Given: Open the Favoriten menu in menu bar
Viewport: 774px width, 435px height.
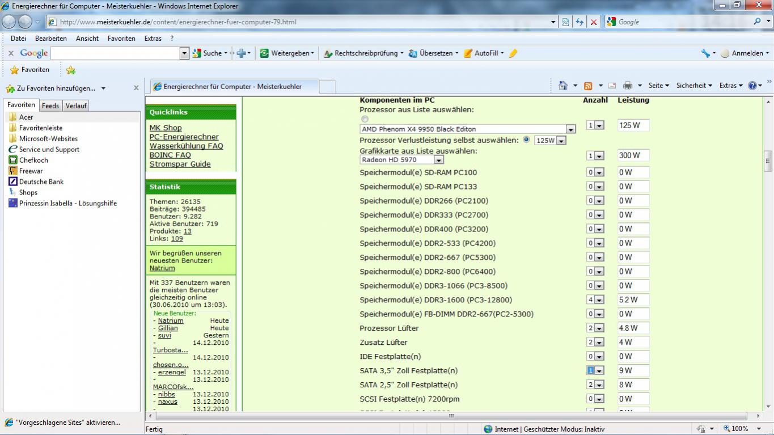Looking at the screenshot, I should (x=121, y=39).
